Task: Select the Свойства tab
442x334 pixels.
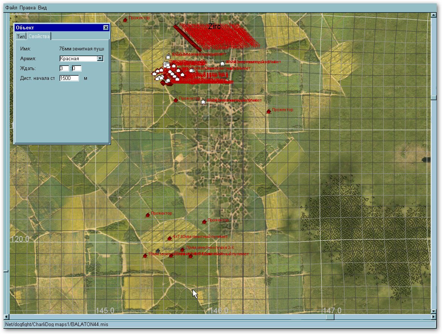Action: point(39,36)
